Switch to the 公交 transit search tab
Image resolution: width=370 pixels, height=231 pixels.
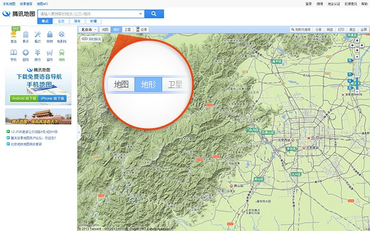click(x=61, y=21)
